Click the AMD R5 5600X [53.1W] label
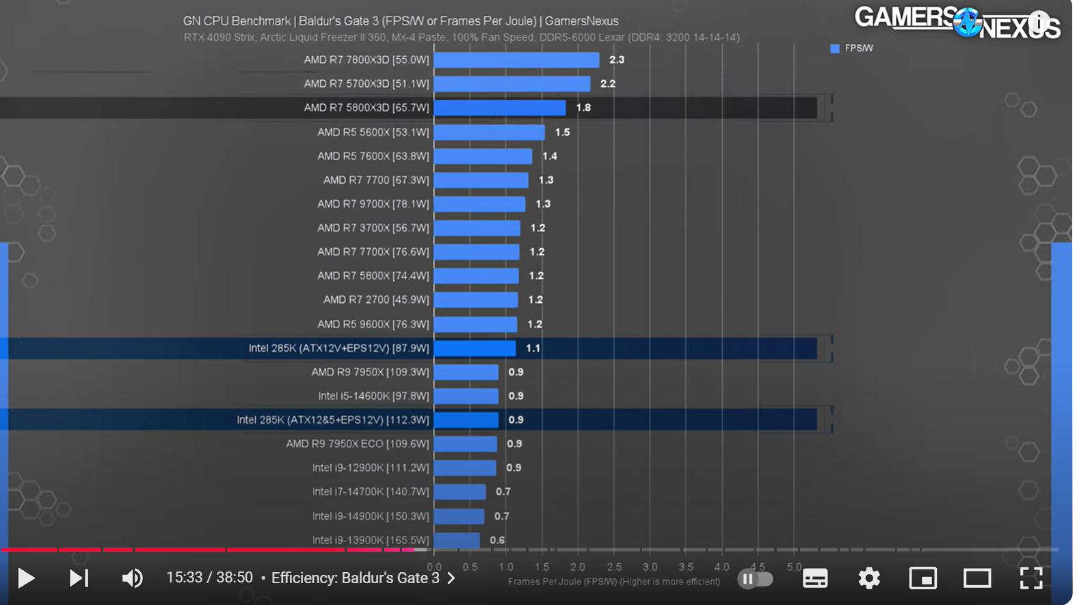 coord(373,132)
